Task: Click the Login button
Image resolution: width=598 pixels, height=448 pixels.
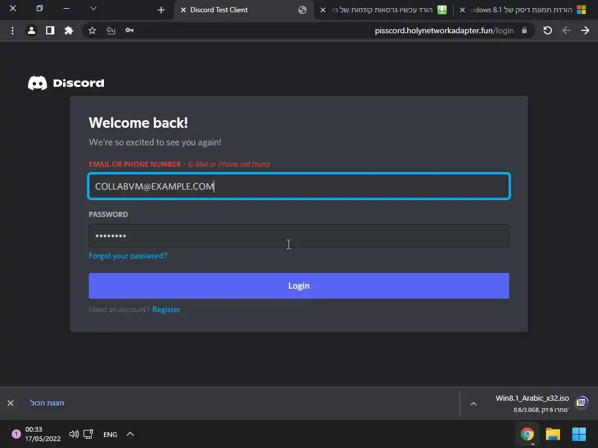Action: point(299,286)
